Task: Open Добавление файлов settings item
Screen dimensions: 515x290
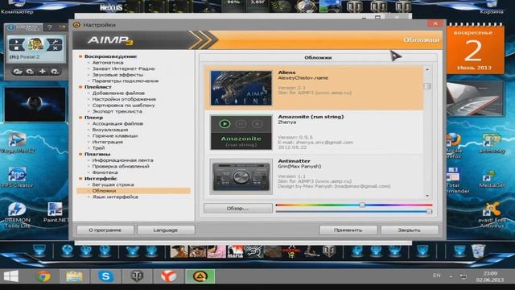Action: 118,93
